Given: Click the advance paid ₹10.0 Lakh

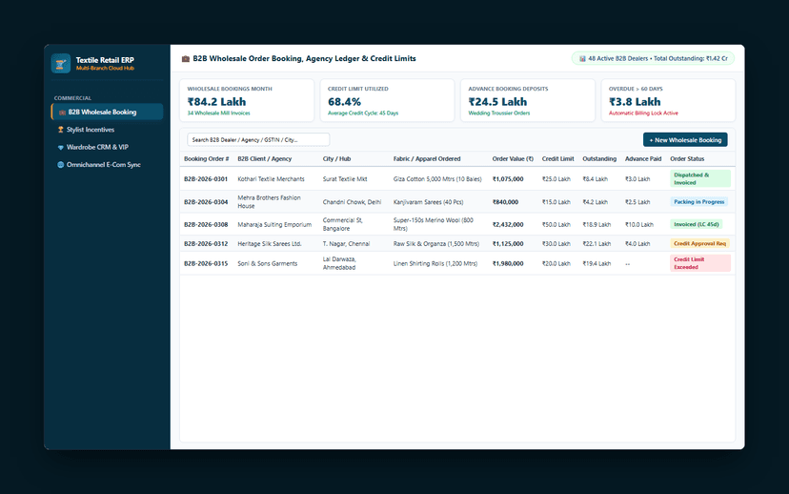Looking at the screenshot, I should click(x=639, y=225).
